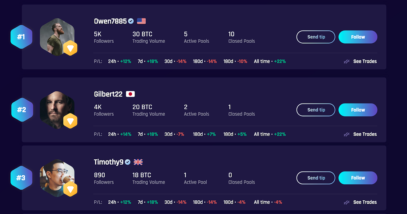This screenshot has height=214, width=407.
Task: Open See Trades for Owen7885
Action: point(365,61)
